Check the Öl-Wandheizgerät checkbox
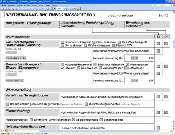Screen dimensions: 175x135 (x=85, y=45)
